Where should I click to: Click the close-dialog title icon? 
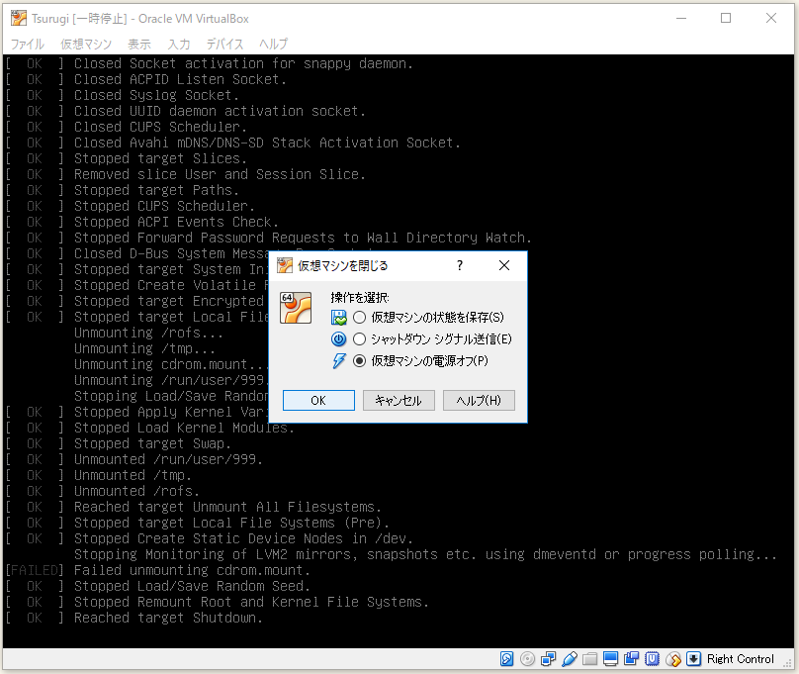[285, 265]
